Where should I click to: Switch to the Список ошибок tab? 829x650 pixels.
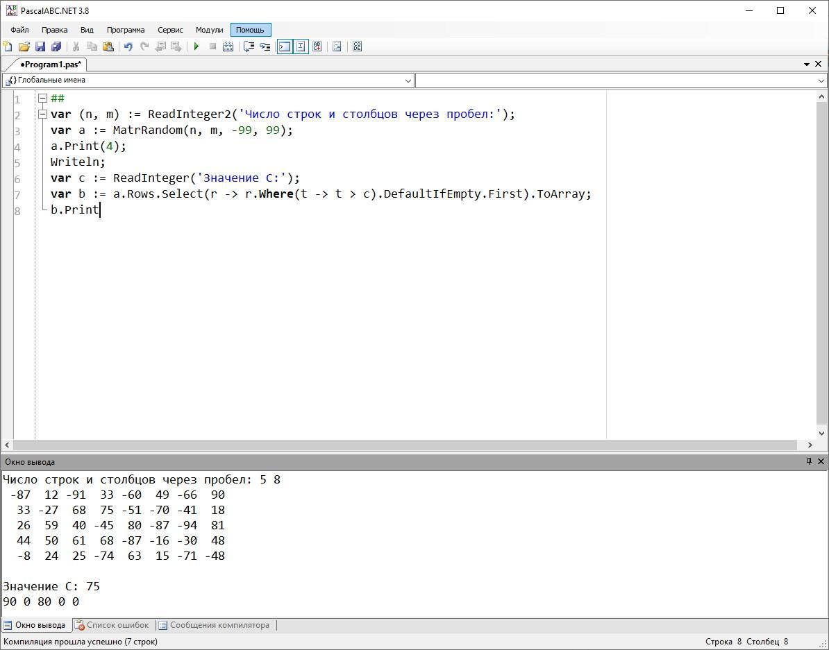(112, 625)
